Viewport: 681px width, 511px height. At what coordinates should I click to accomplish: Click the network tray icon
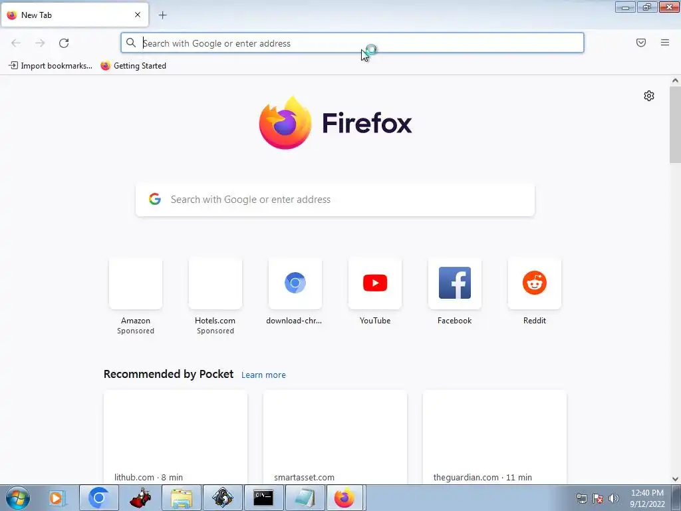click(x=581, y=498)
